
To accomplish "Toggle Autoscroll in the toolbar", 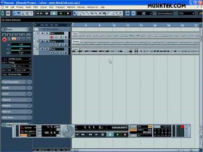I will pos(127,14).
